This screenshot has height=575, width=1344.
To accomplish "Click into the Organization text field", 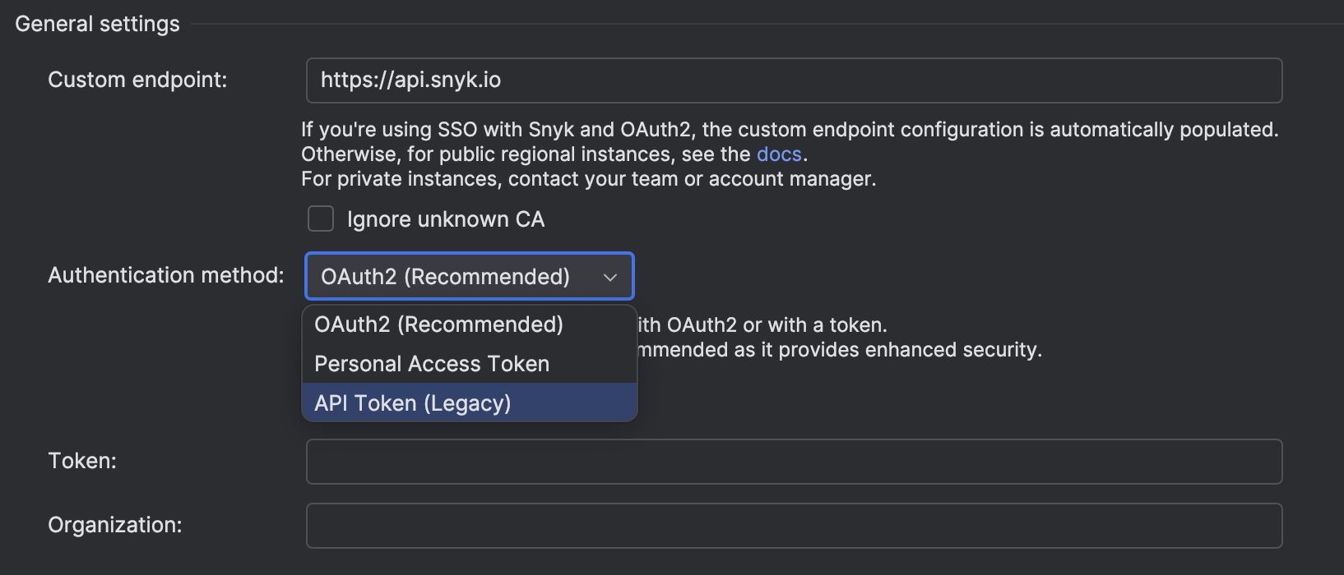I will (793, 526).
